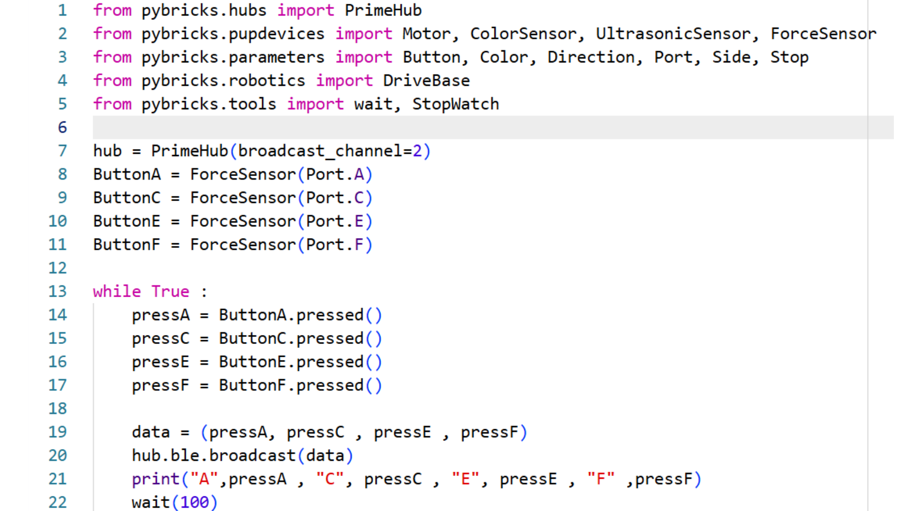Screen dimensions: 910x511
Task: Click 'PrimeHub' on the first import line
Action: click(383, 10)
